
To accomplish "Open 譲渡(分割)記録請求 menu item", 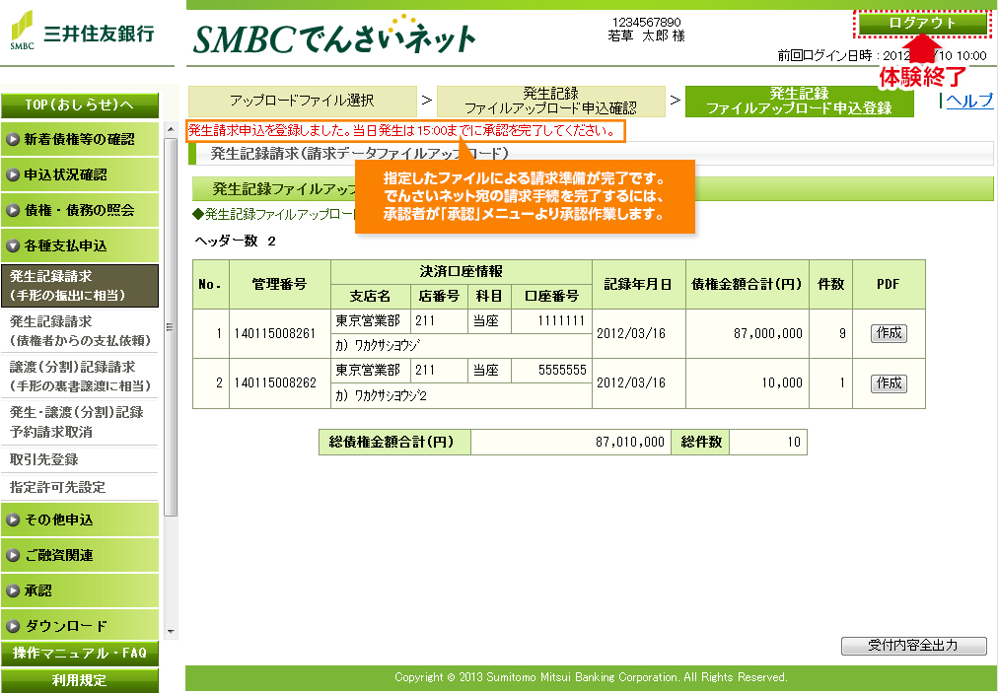I will pyautogui.click(x=80, y=377).
